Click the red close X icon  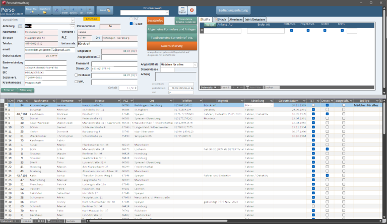point(192,10)
